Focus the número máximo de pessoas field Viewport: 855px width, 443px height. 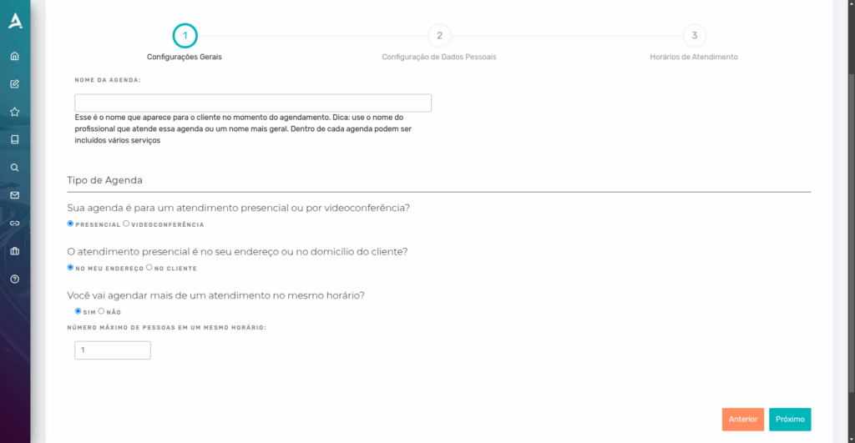pyautogui.click(x=113, y=350)
